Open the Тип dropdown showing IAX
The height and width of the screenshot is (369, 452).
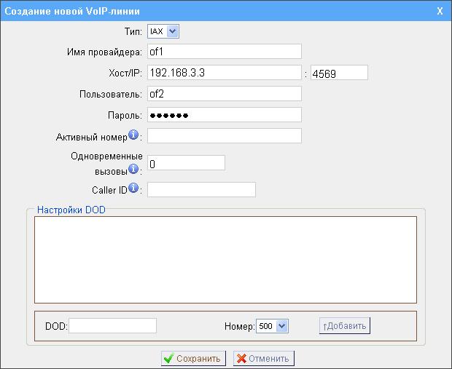pos(163,31)
